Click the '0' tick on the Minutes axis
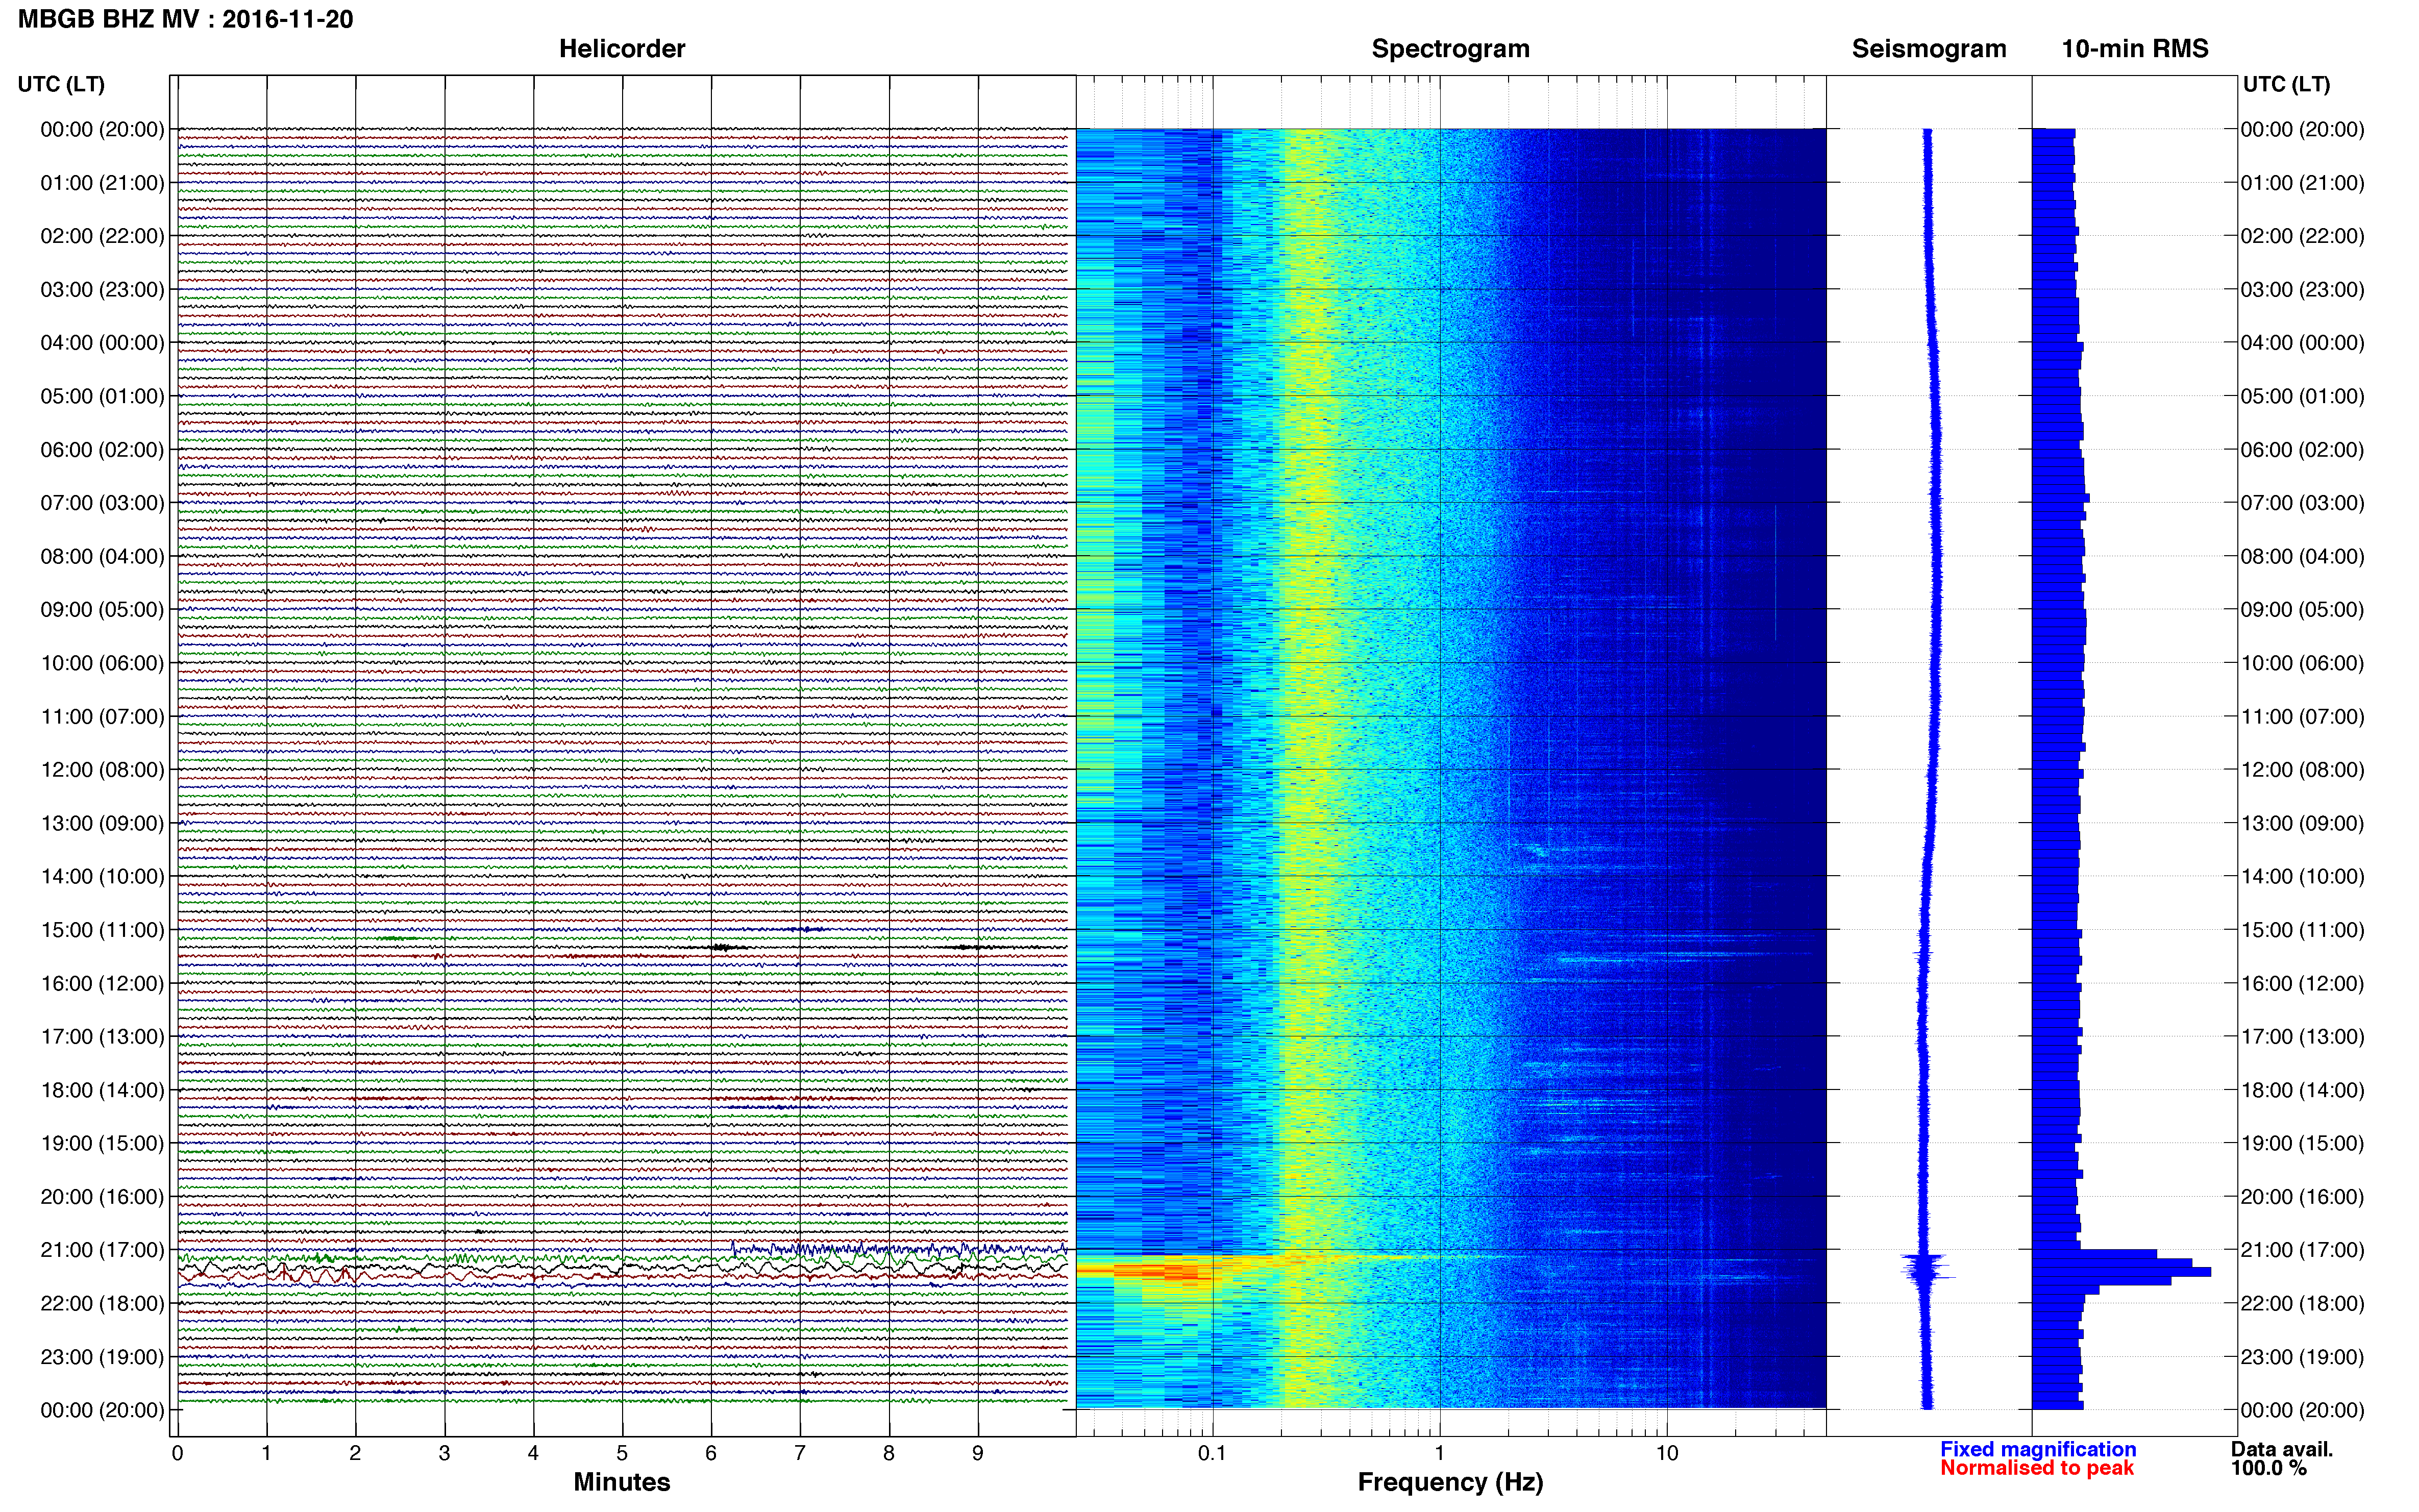Image resolution: width=2419 pixels, height=1512 pixels. 177,1453
